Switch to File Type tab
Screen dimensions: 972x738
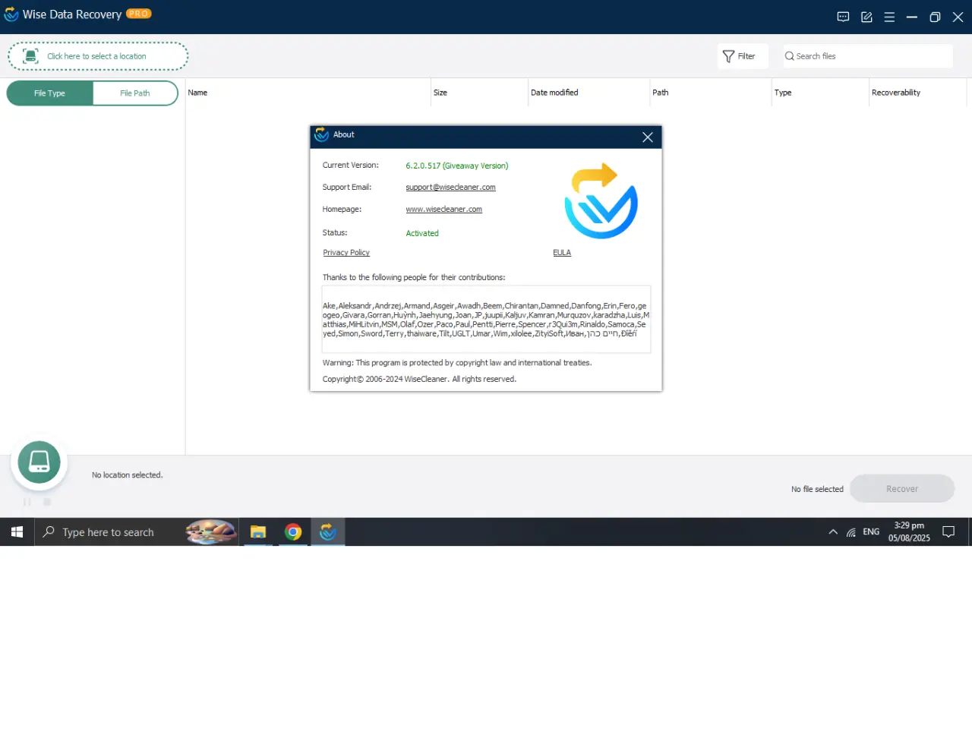(49, 93)
